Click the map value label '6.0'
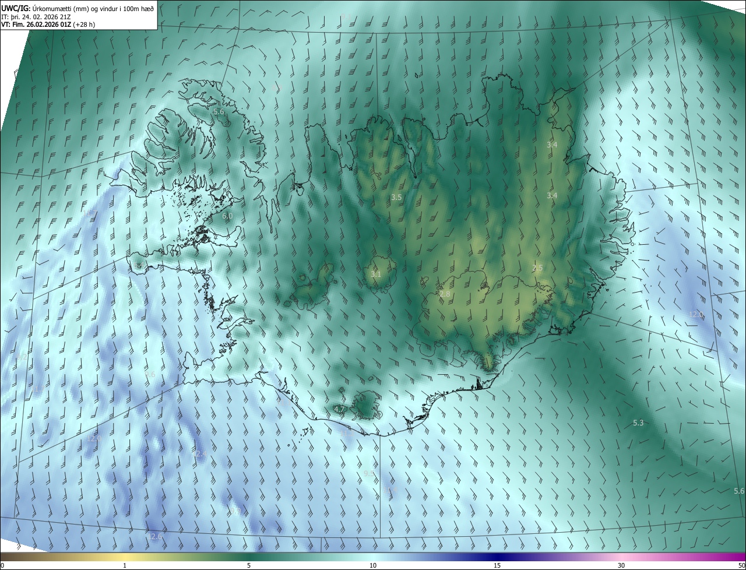The width and height of the screenshot is (746, 570). [227, 216]
